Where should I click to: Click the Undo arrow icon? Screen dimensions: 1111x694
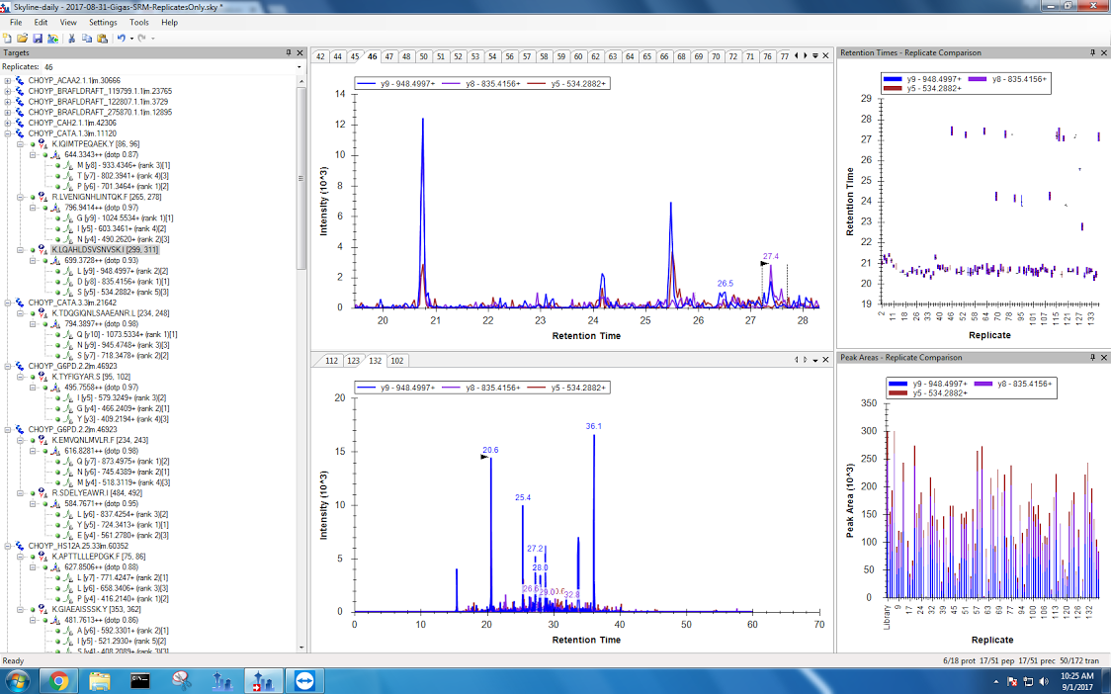[121, 38]
